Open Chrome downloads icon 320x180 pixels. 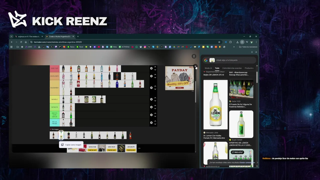[x=237, y=42]
